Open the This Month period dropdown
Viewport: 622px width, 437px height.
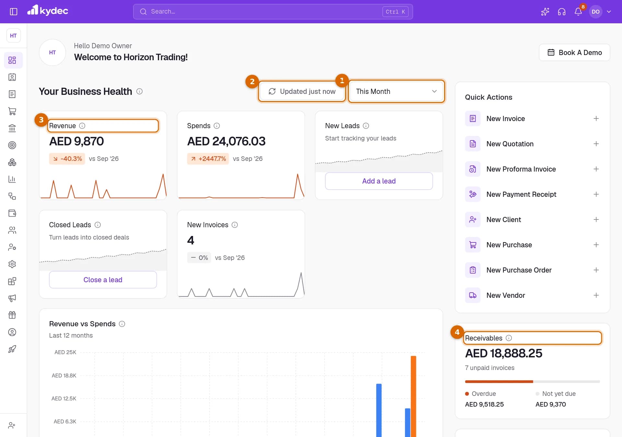coord(396,92)
